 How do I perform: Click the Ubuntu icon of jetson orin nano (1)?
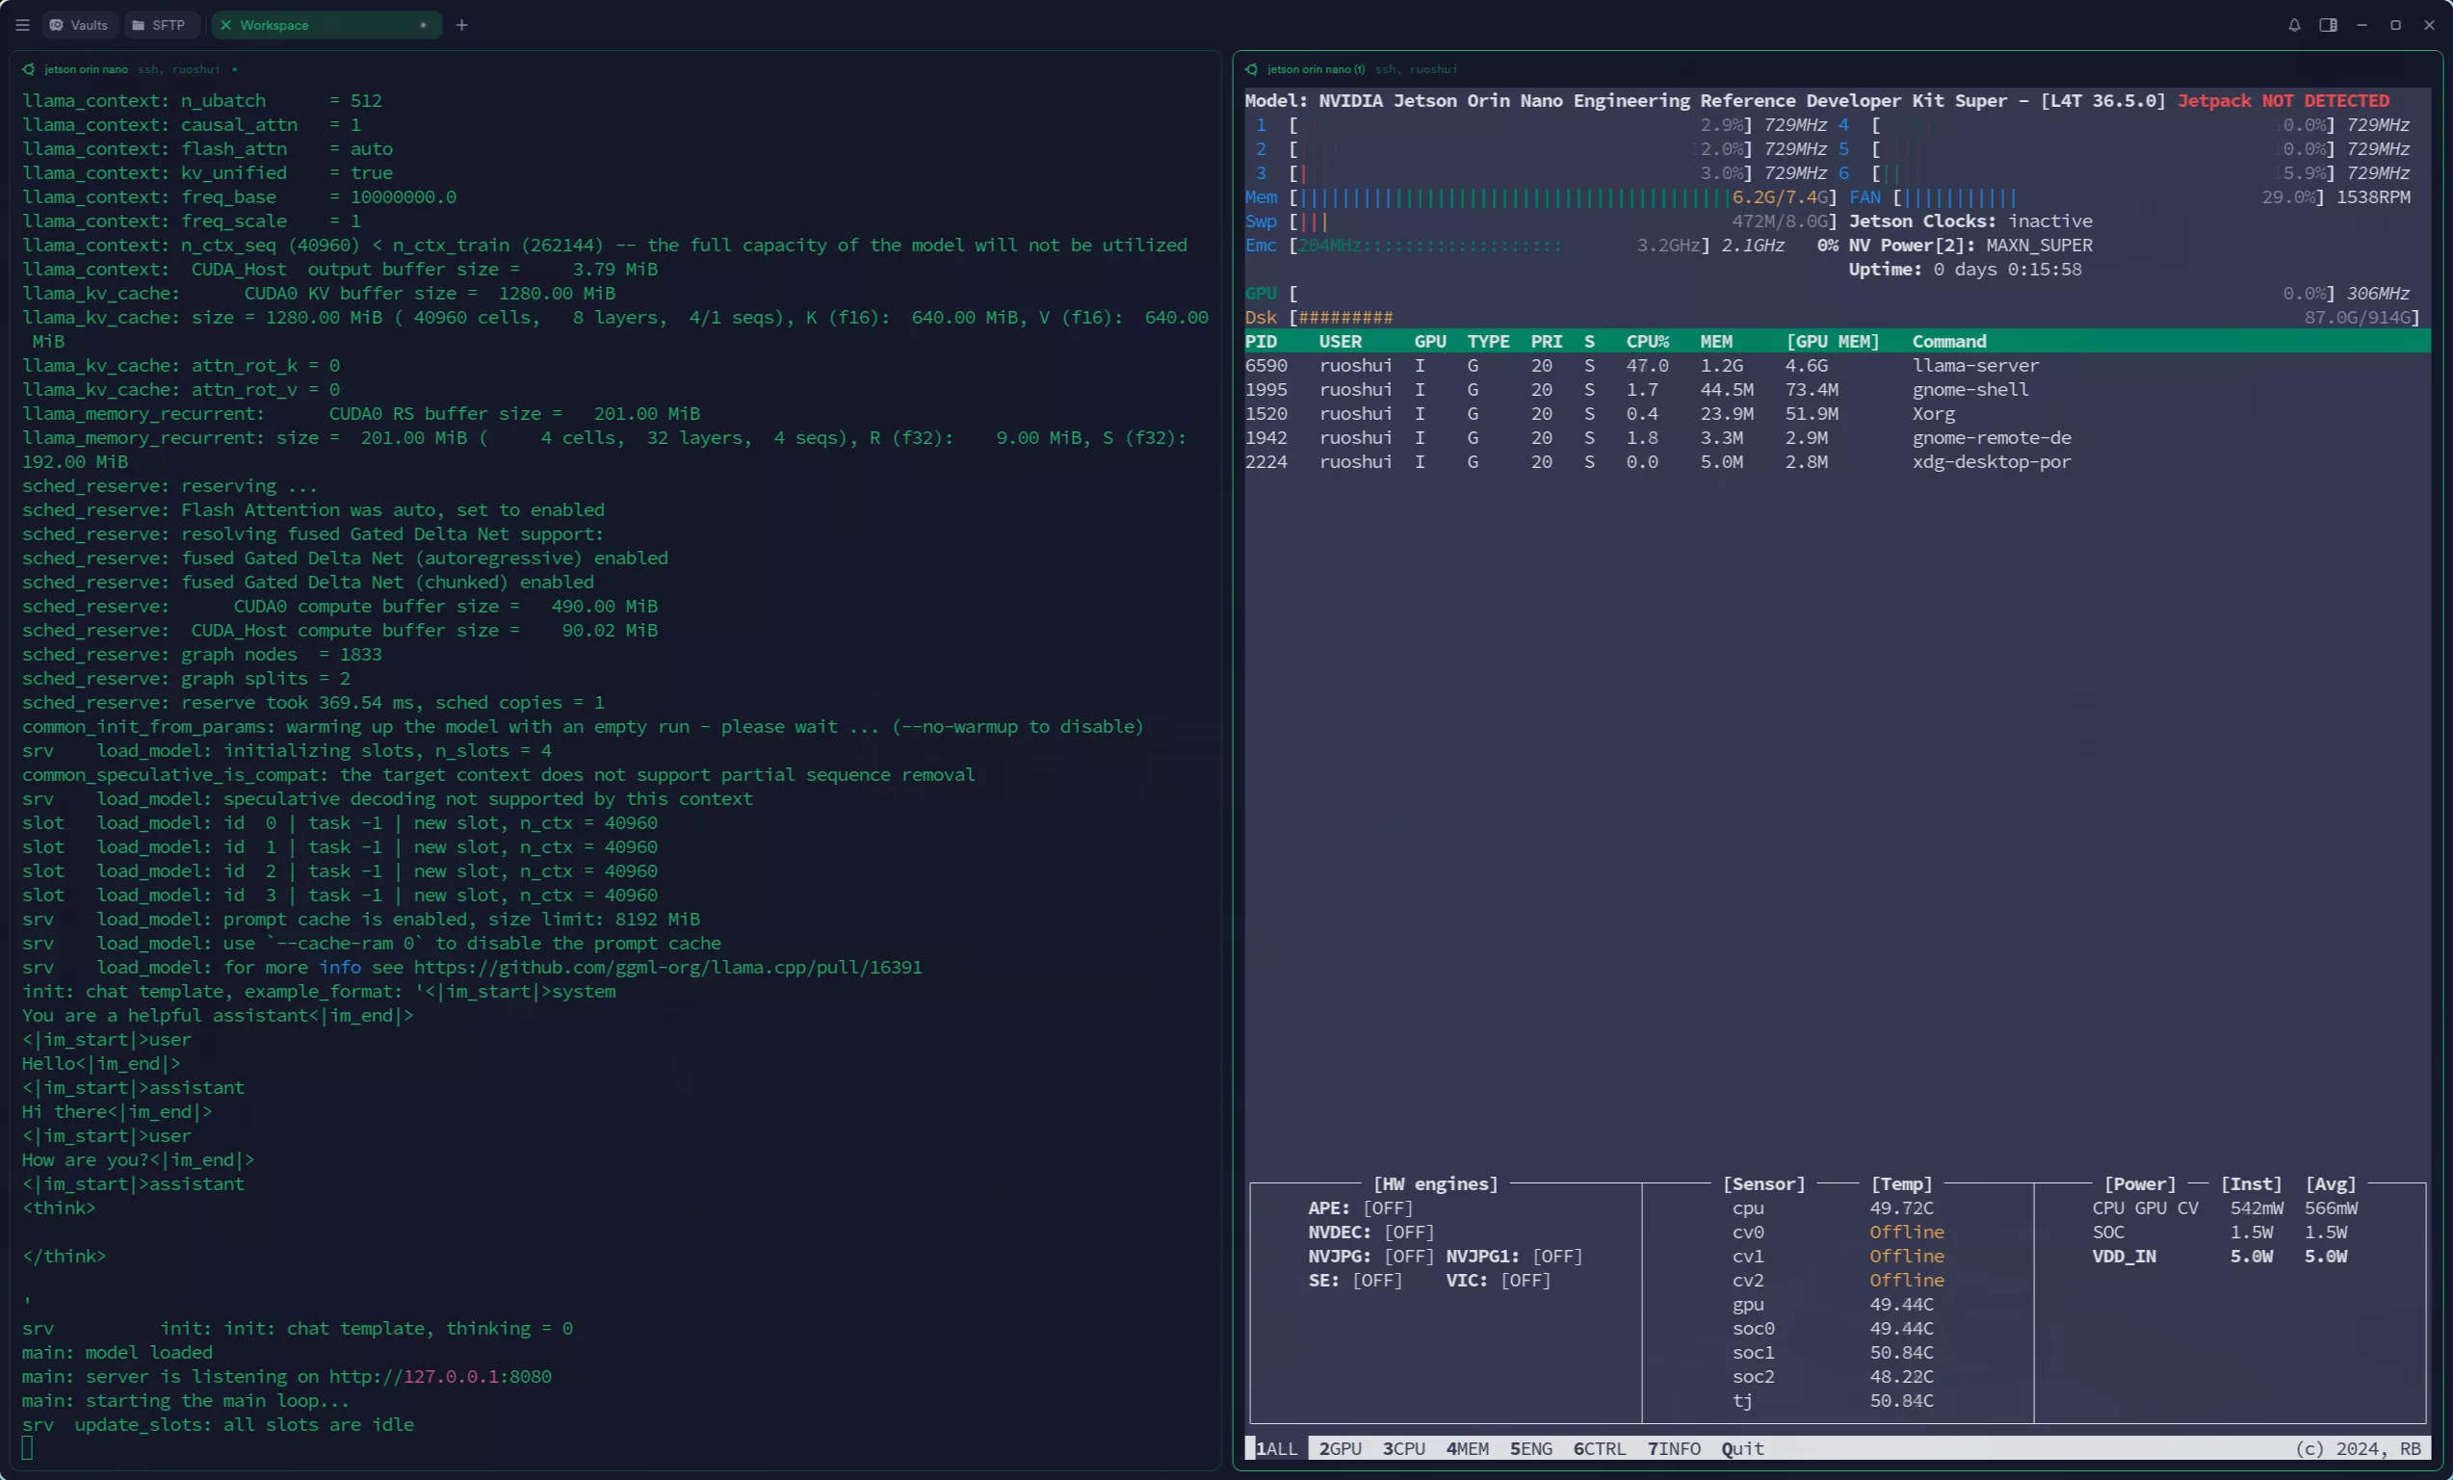click(1251, 69)
